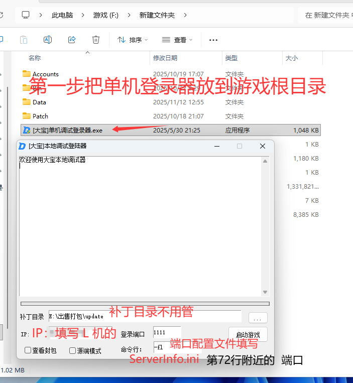Select the Data folder icon
353x383 pixels.
27,102
